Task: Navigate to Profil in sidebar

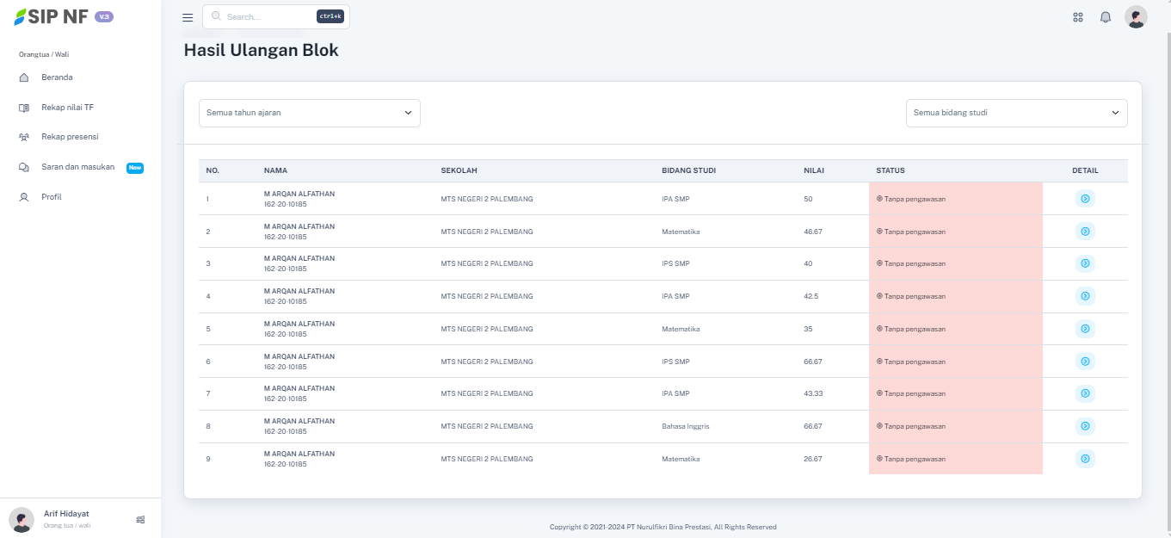Action: pos(52,197)
